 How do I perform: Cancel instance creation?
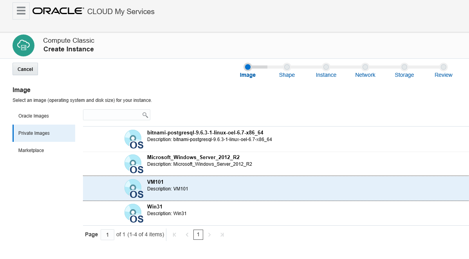click(25, 69)
